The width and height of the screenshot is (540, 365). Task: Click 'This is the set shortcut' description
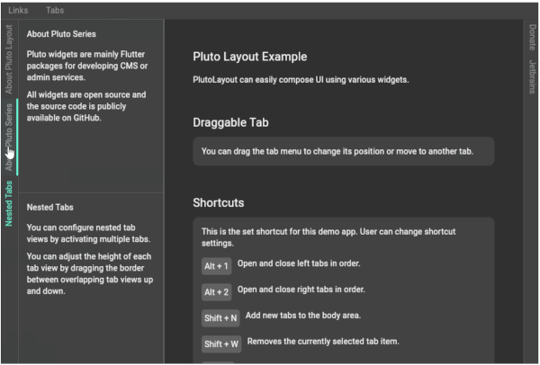[328, 237]
